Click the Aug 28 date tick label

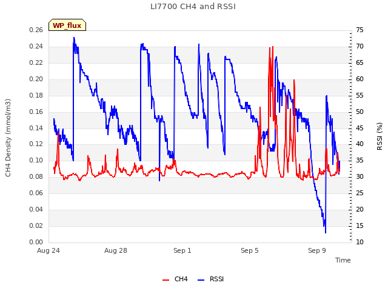tap(116, 250)
